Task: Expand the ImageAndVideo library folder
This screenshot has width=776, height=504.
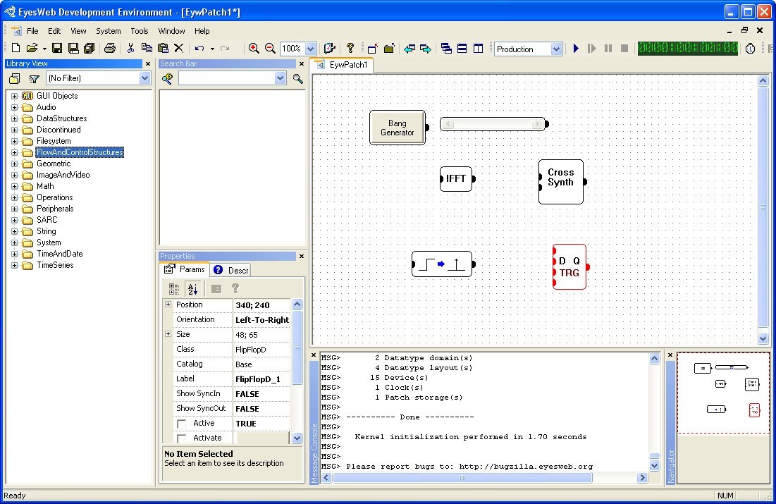Action: tap(14, 175)
